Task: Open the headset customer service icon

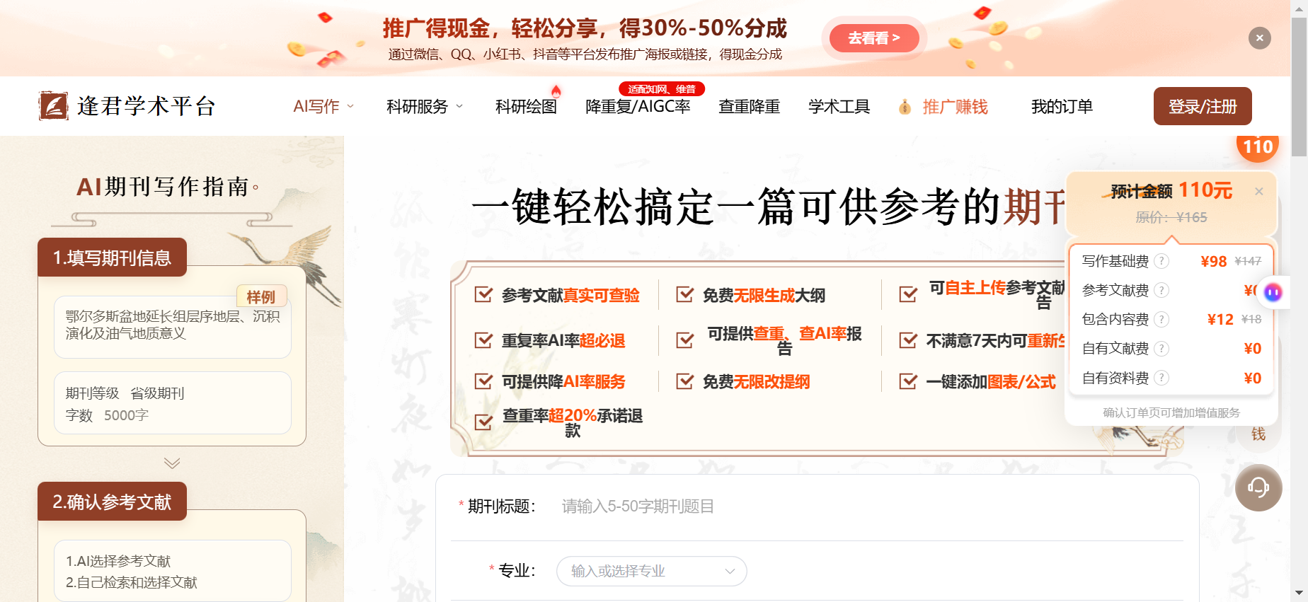Action: 1258,487
